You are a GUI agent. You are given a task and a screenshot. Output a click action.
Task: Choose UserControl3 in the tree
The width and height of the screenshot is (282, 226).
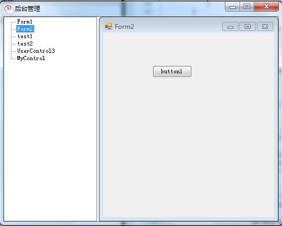coord(36,51)
